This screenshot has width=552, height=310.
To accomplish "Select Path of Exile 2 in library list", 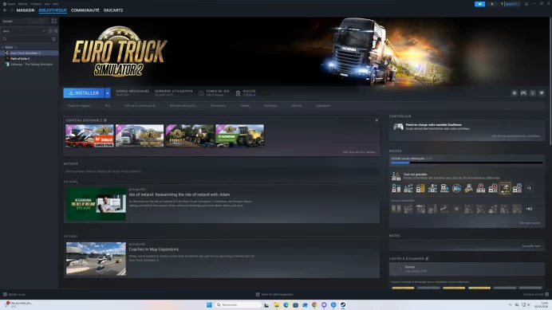I will [30, 58].
